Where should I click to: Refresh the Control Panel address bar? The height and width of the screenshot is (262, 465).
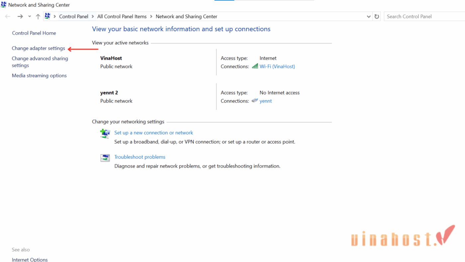pos(377,16)
